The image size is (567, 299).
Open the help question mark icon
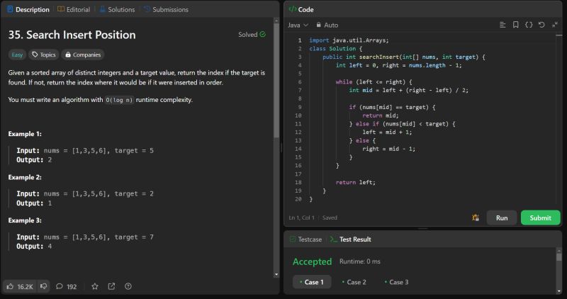128,286
